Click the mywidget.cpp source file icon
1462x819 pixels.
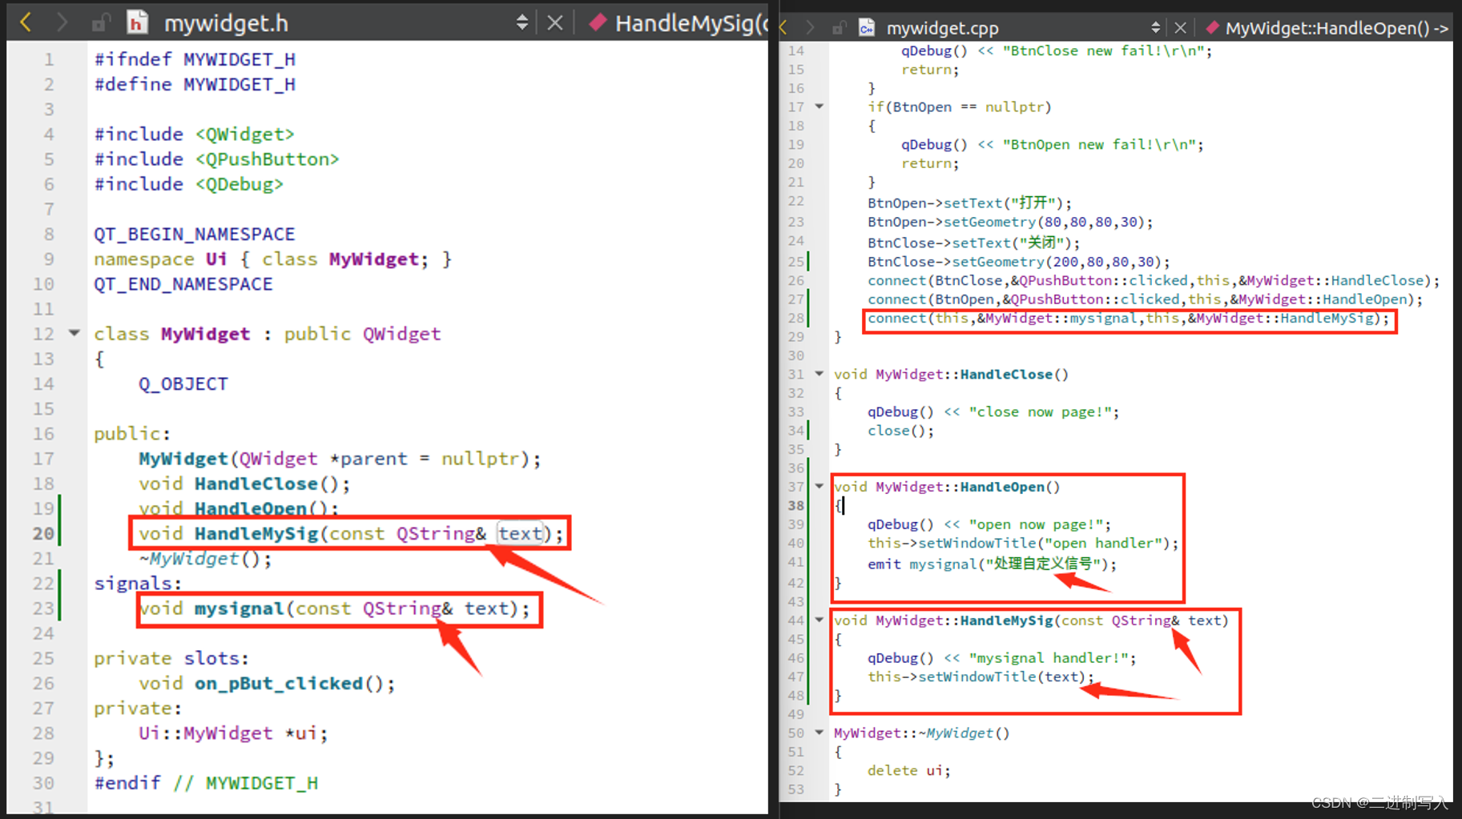(x=867, y=28)
